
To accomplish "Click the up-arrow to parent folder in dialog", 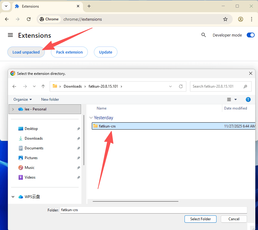I will 43,86.
